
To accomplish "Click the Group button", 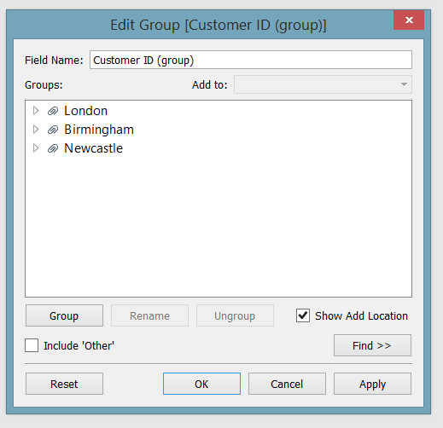I will (64, 315).
